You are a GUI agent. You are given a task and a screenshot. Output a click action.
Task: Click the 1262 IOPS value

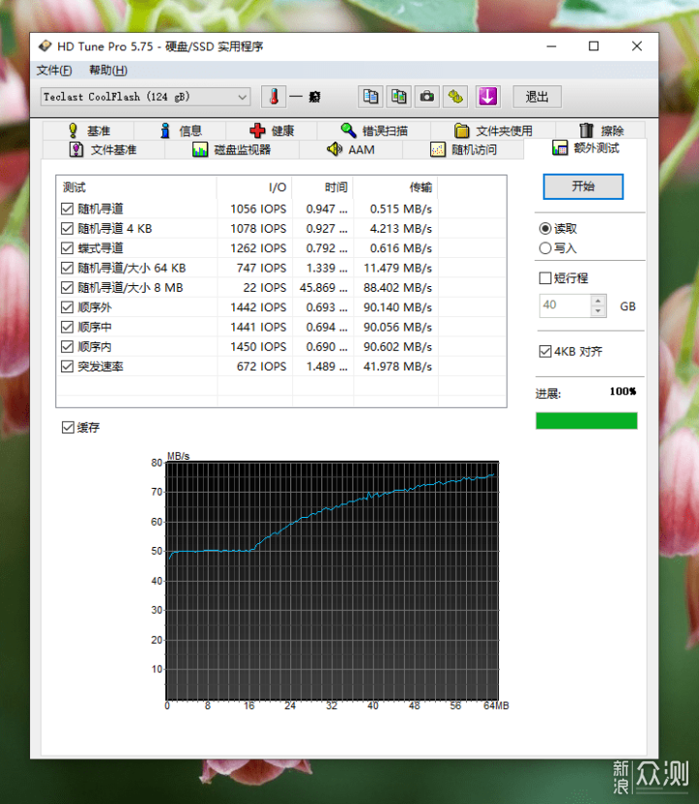[x=258, y=248]
